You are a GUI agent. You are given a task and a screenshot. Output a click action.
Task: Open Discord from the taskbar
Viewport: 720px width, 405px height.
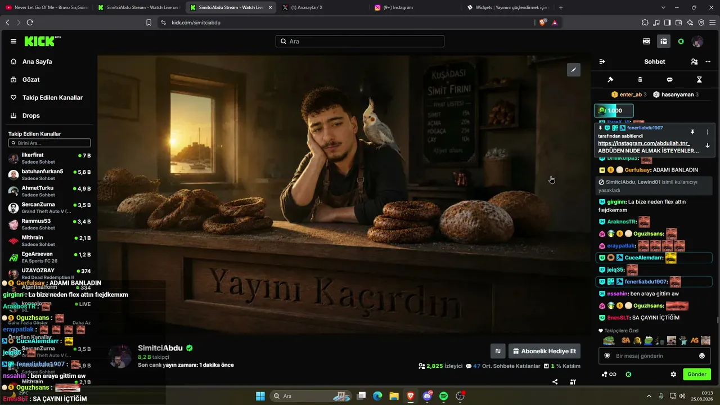coord(427,396)
